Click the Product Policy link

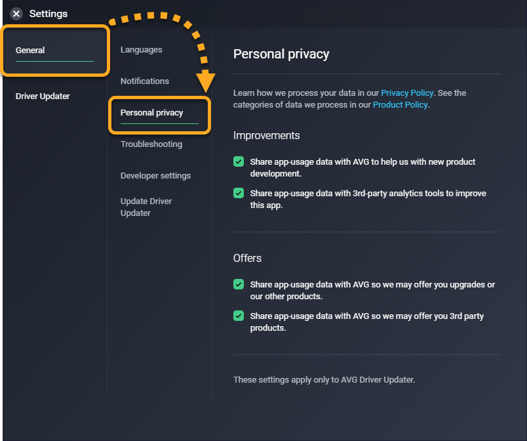[x=400, y=104]
